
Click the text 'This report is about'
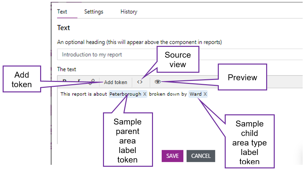coord(84,94)
